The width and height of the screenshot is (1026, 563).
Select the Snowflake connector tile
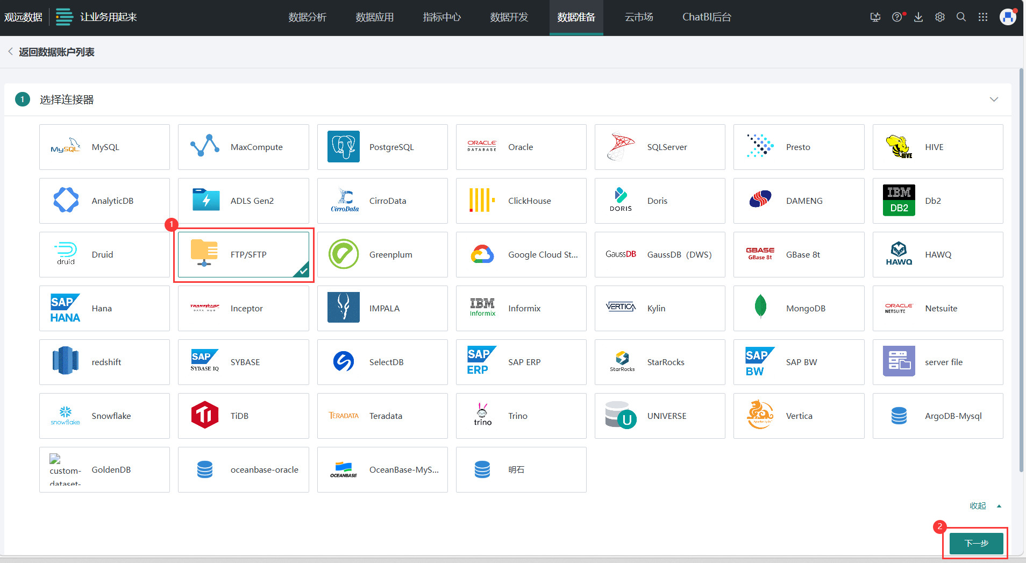104,416
